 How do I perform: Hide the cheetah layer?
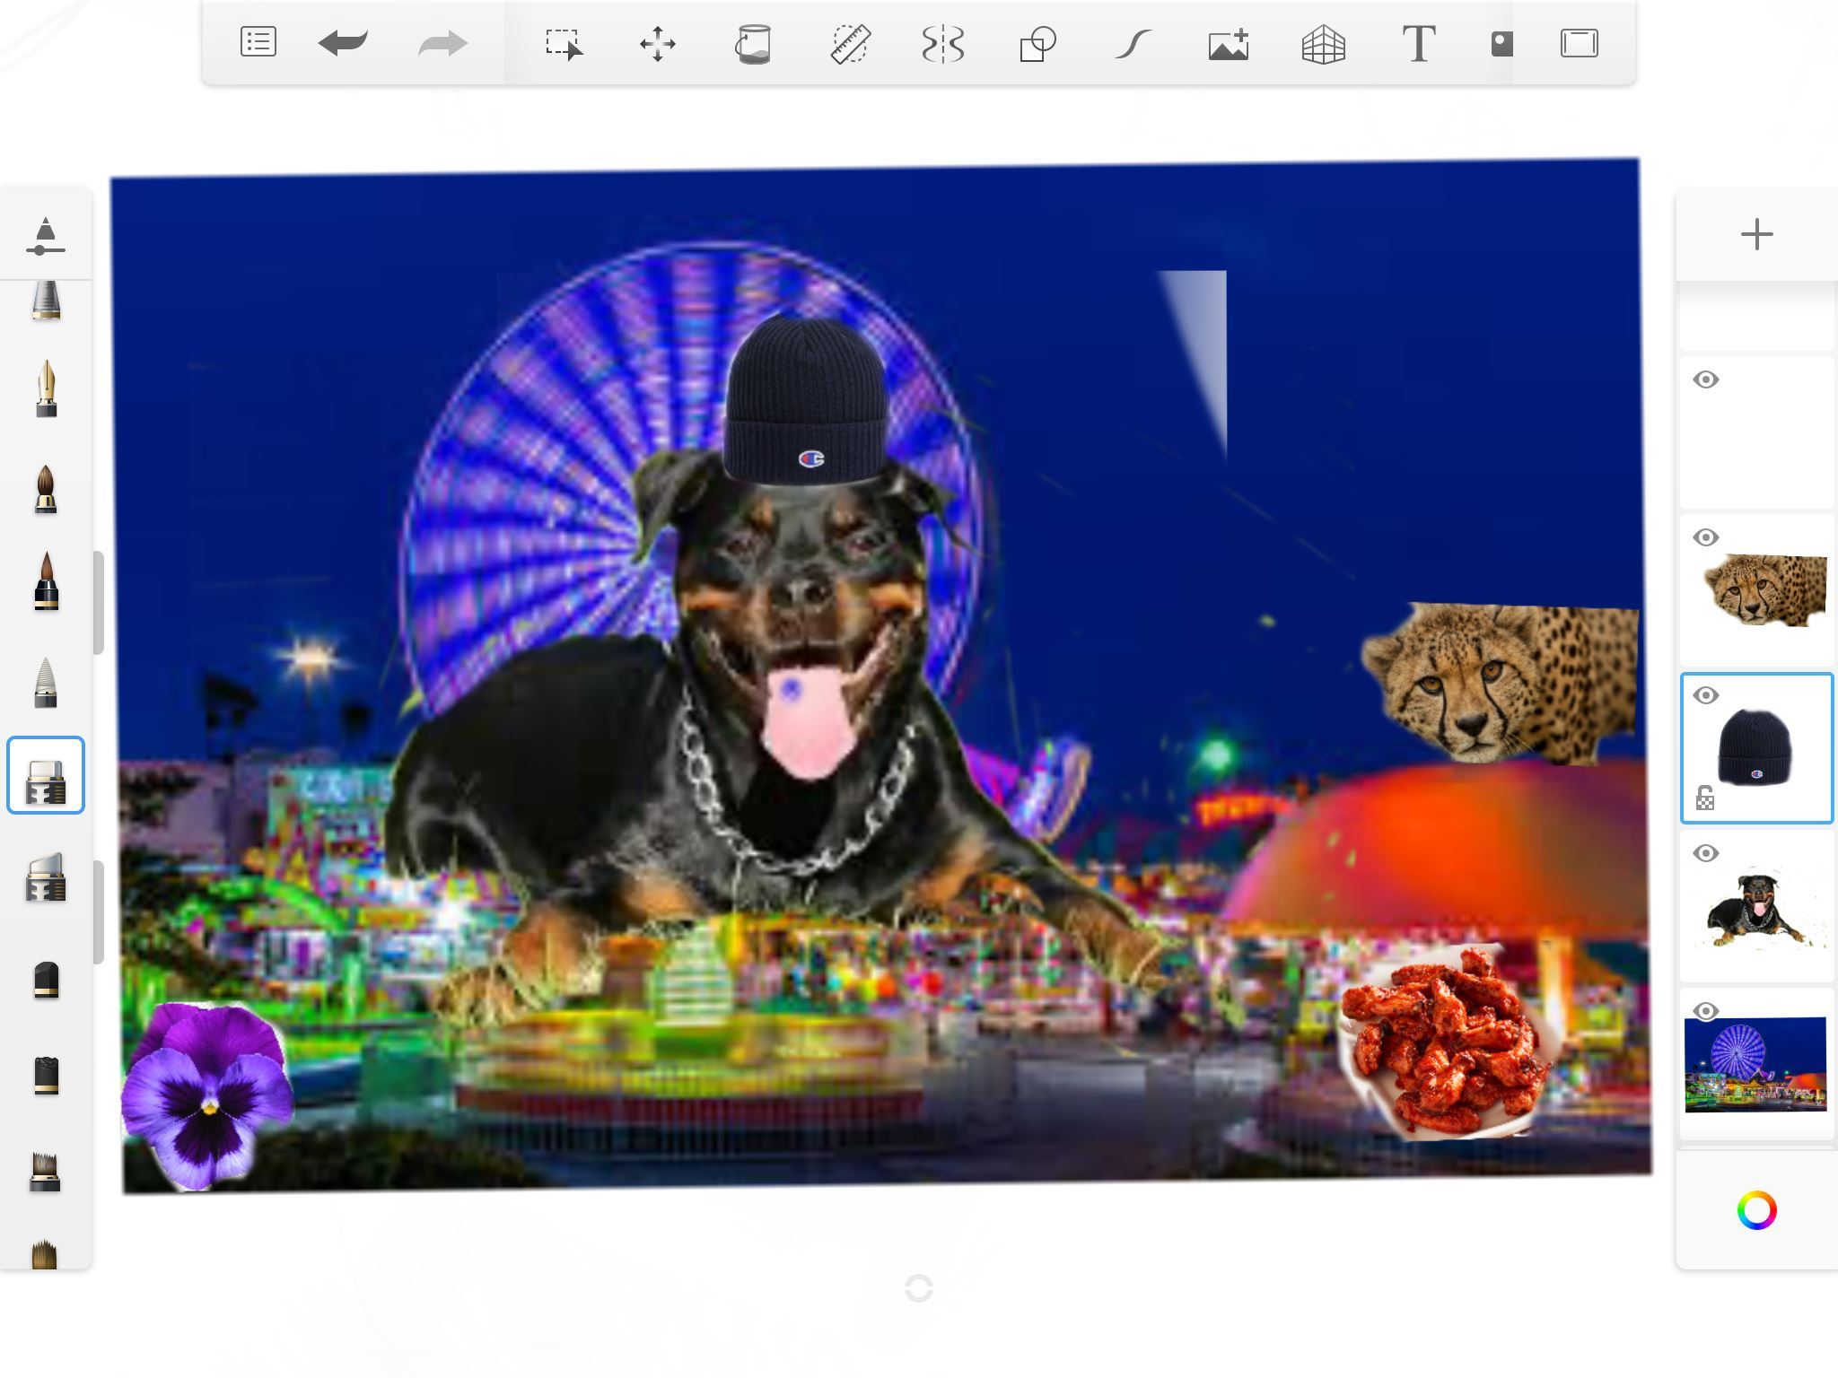point(1706,537)
